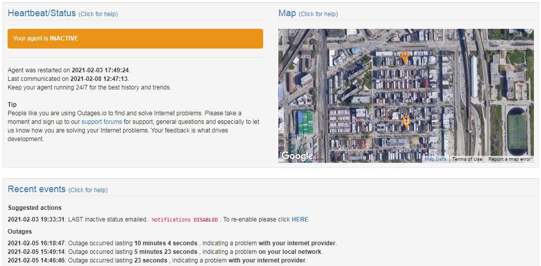Click the Map section heading
The height and width of the screenshot is (266, 541).
(x=287, y=14)
